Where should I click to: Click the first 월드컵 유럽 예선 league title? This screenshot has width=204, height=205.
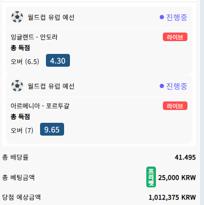(51, 17)
